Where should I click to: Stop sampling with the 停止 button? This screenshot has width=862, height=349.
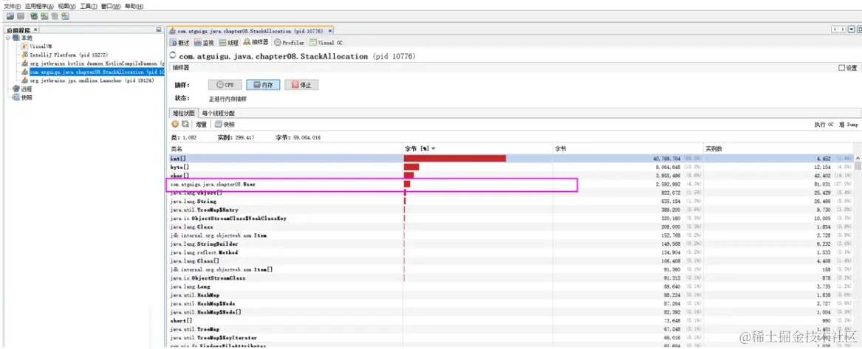(301, 85)
